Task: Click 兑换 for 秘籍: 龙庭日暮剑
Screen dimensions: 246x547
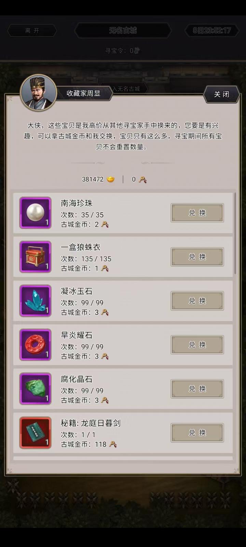Action: pyautogui.click(x=197, y=432)
